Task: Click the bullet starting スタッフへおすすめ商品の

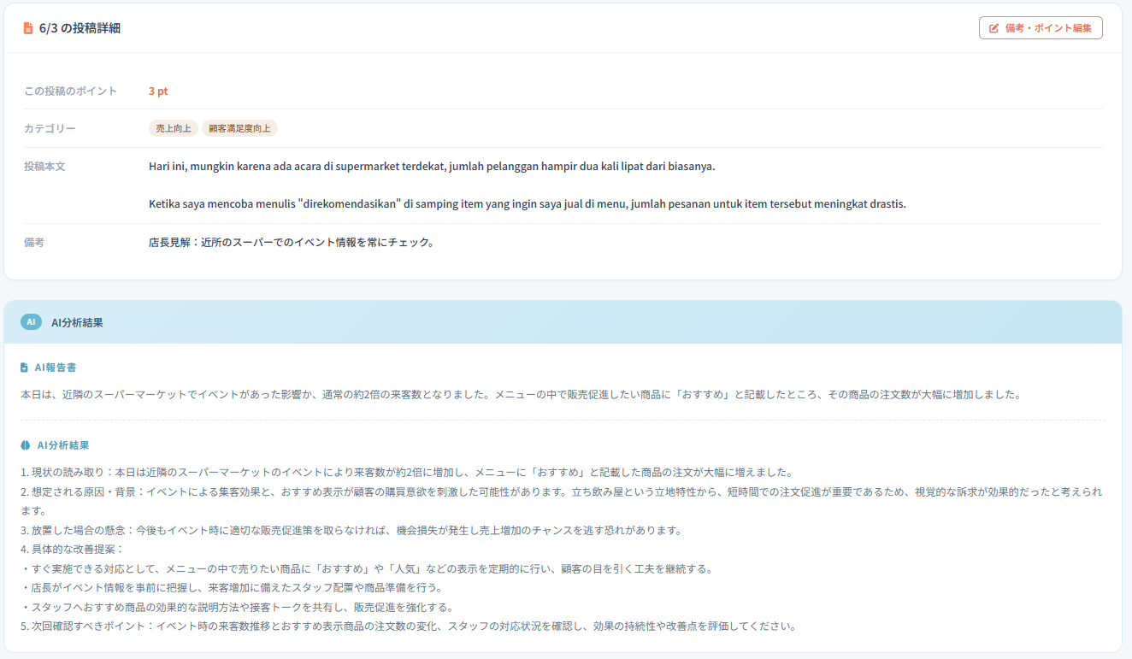Action: (237, 607)
